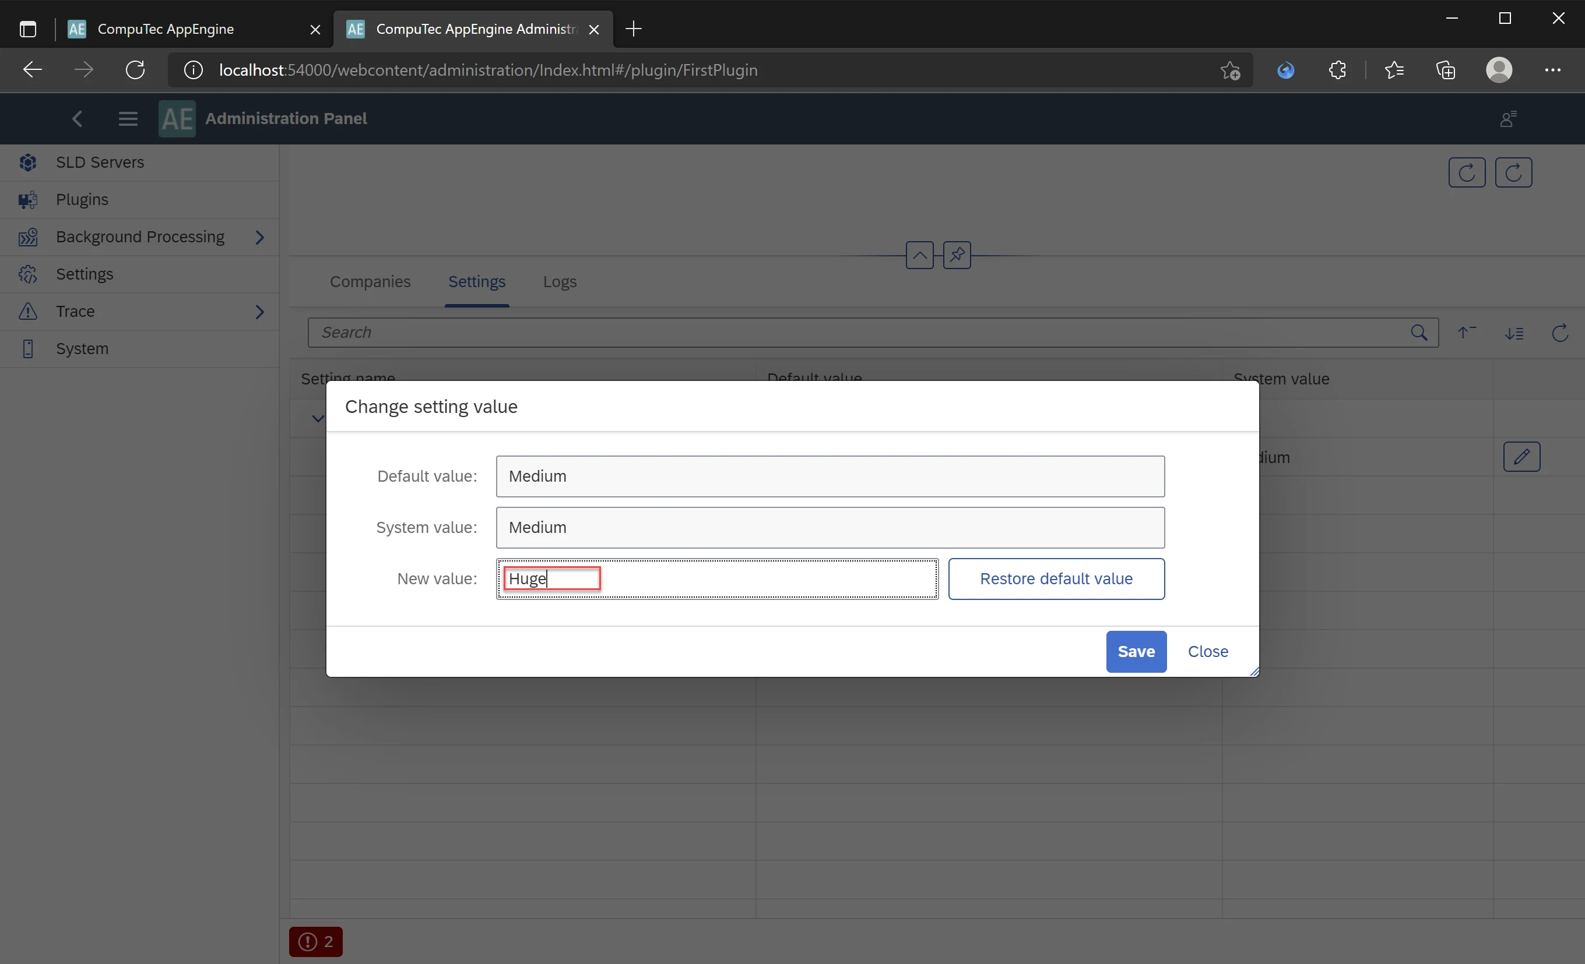The width and height of the screenshot is (1585, 964).
Task: Switch to the Logs tab
Action: [560, 282]
